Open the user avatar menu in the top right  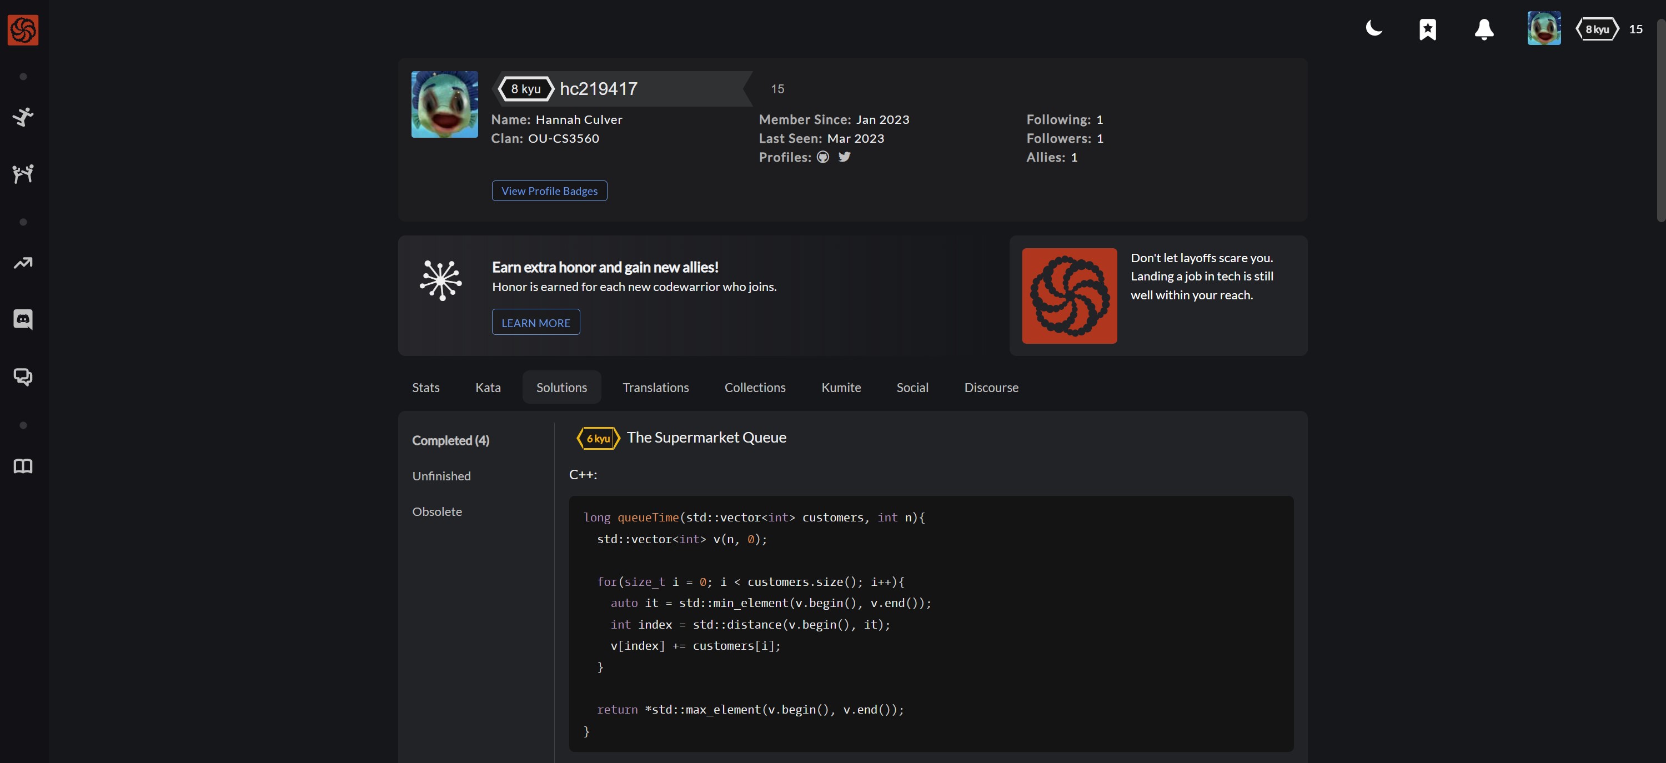point(1543,28)
